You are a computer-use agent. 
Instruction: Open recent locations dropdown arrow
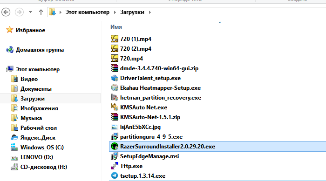tap(30, 12)
